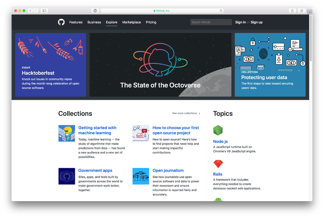Click the COLLECTION label on blue card

pos(249,72)
